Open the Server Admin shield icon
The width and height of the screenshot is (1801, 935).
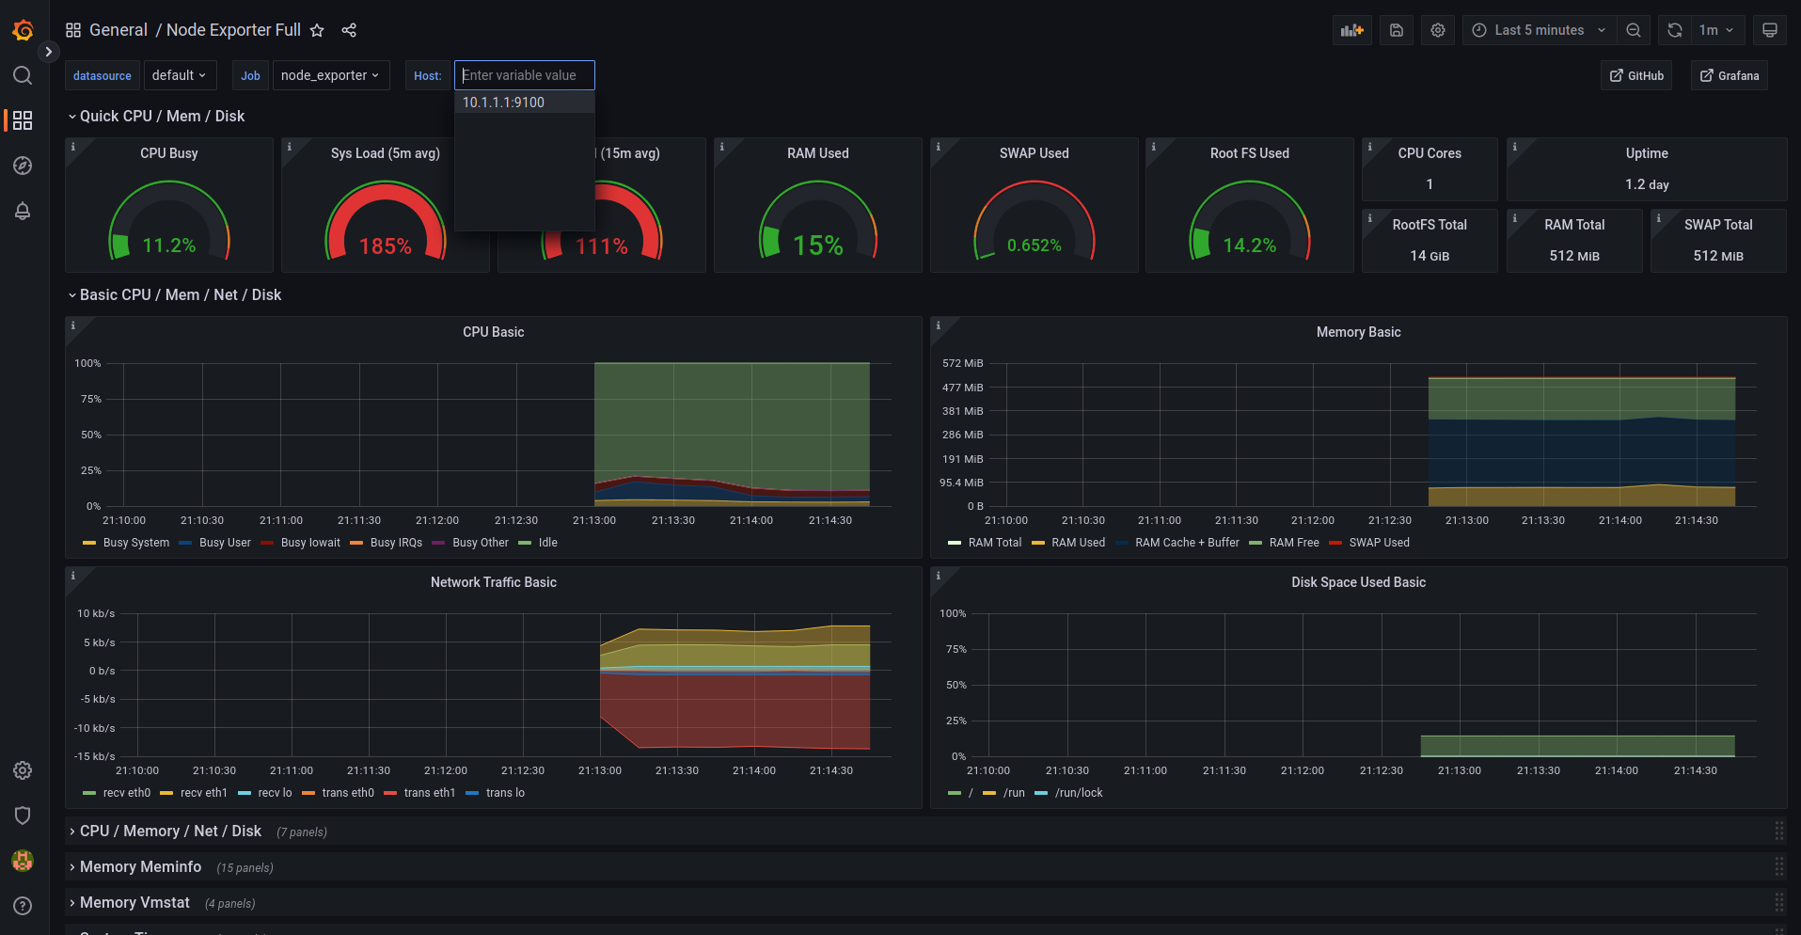click(23, 816)
